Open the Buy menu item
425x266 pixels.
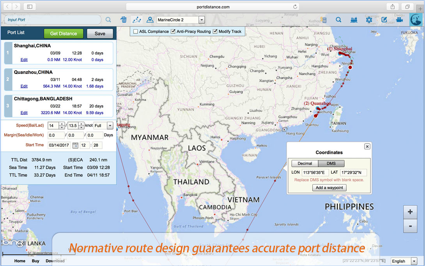click(35, 261)
